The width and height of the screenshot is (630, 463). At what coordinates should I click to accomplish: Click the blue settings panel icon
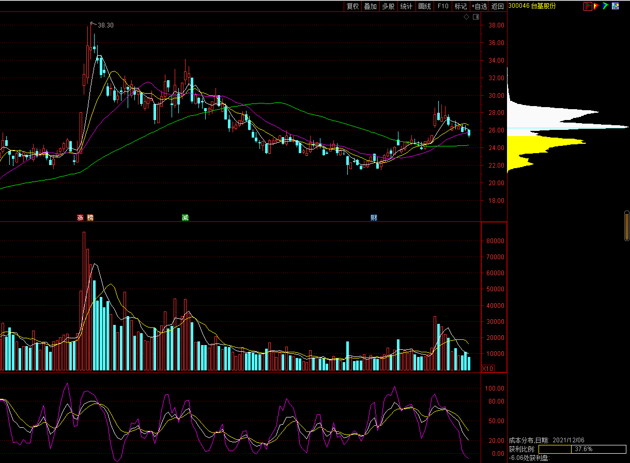(x=615, y=6)
